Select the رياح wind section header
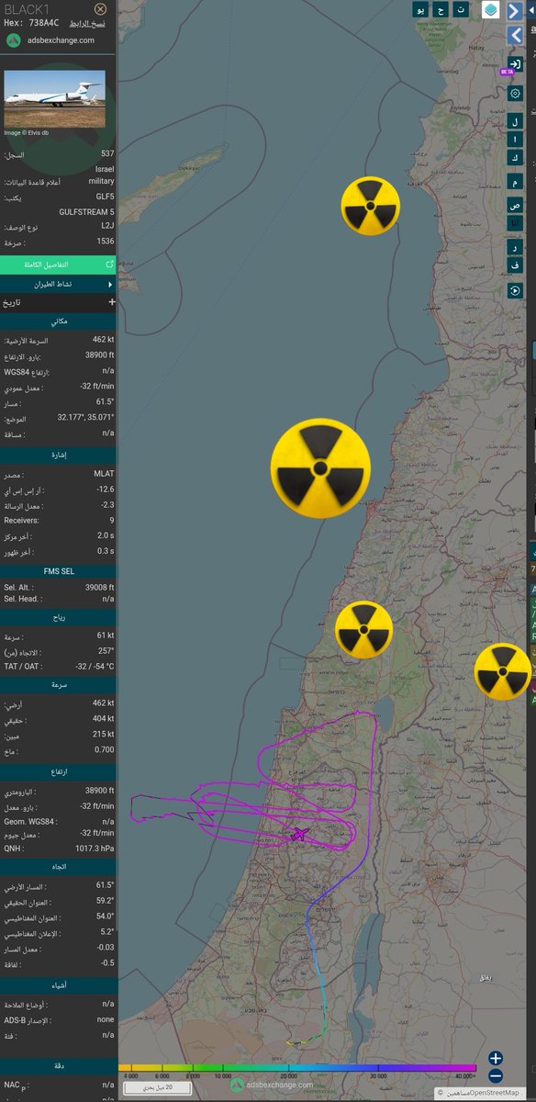The image size is (536, 1102). (x=58, y=618)
